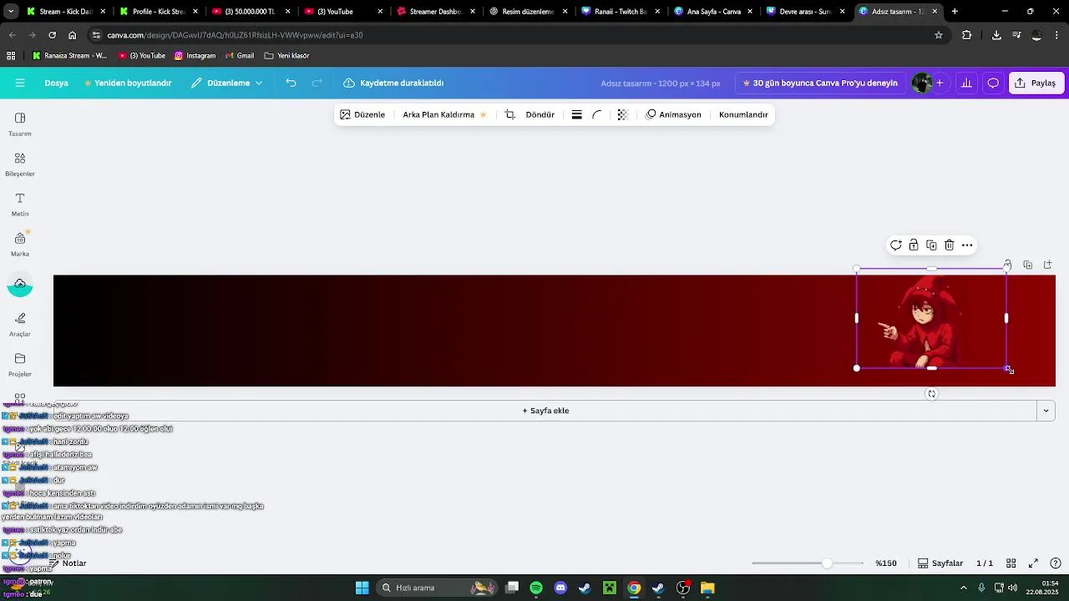Open the uploads cloud panel
Screen dimensions: 1069x601
[x=20, y=284]
